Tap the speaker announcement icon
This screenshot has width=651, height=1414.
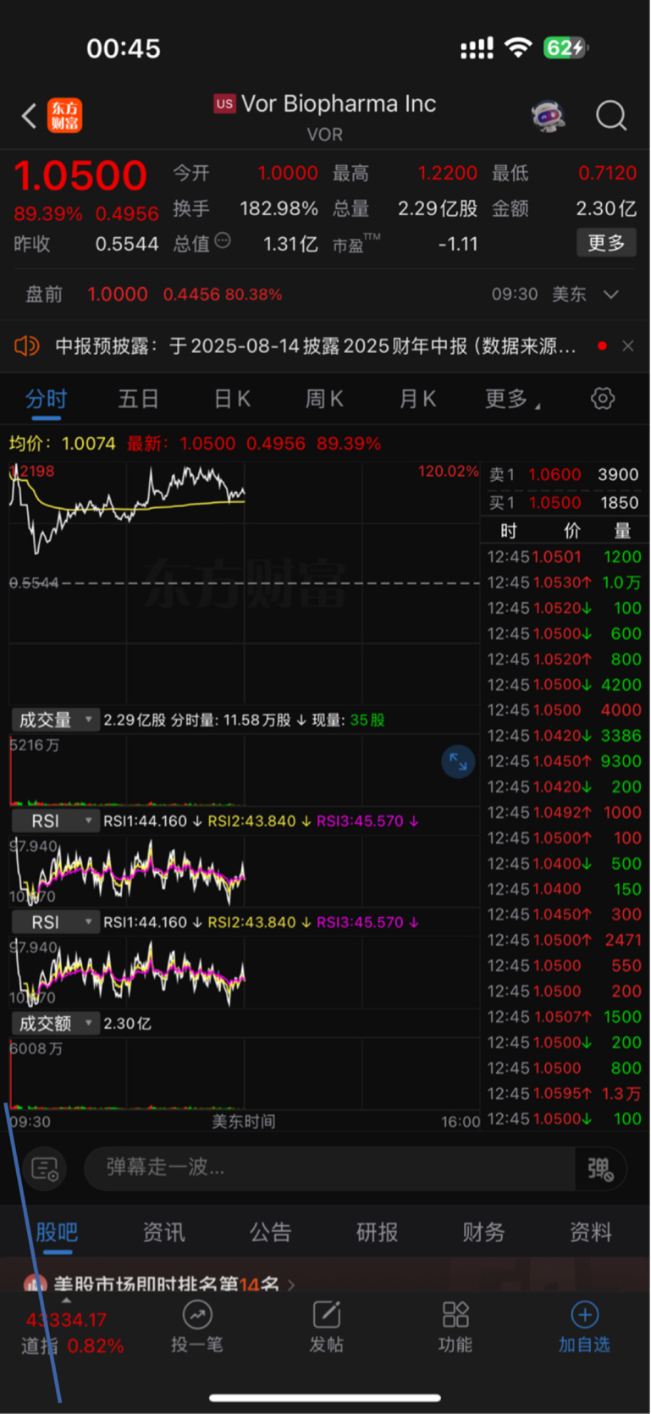[27, 345]
